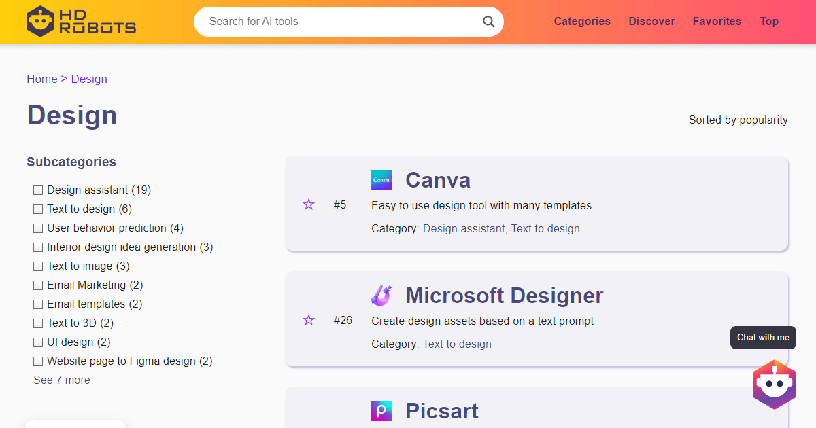Favorite Canva with its star icon
The height and width of the screenshot is (428, 816).
pos(309,204)
